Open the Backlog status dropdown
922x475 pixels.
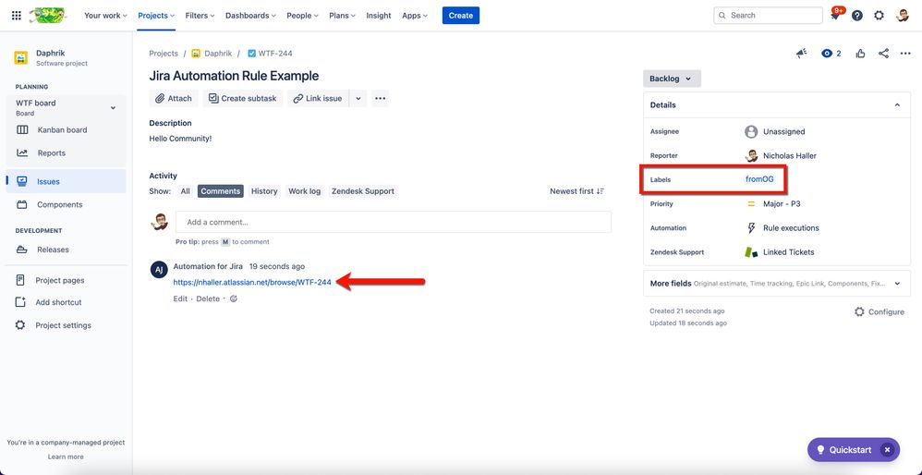point(672,79)
